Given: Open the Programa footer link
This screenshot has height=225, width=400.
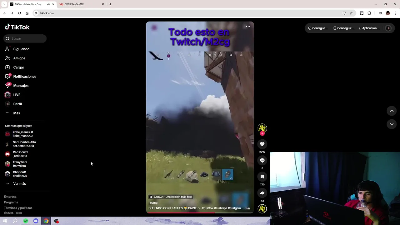Looking at the screenshot, I should tap(11, 202).
